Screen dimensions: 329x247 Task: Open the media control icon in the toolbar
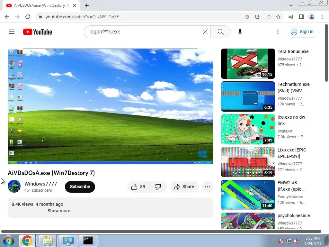(291, 17)
